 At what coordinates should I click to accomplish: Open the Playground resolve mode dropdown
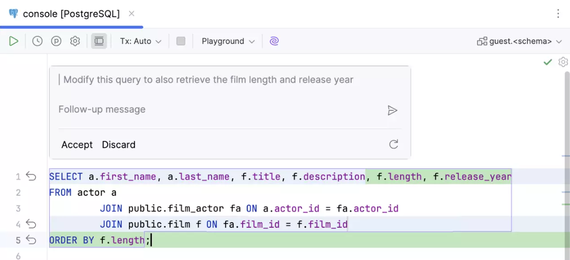click(x=228, y=41)
